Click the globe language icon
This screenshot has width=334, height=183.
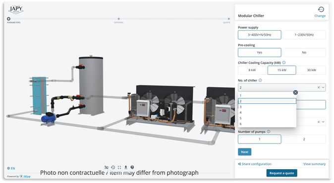point(8,168)
